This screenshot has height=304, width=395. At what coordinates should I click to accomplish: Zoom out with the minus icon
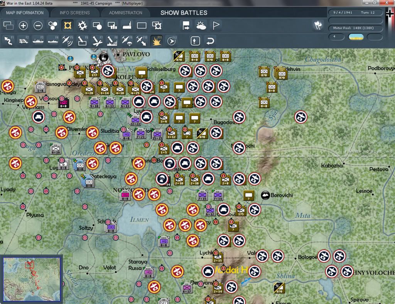pyautogui.click(x=38, y=25)
